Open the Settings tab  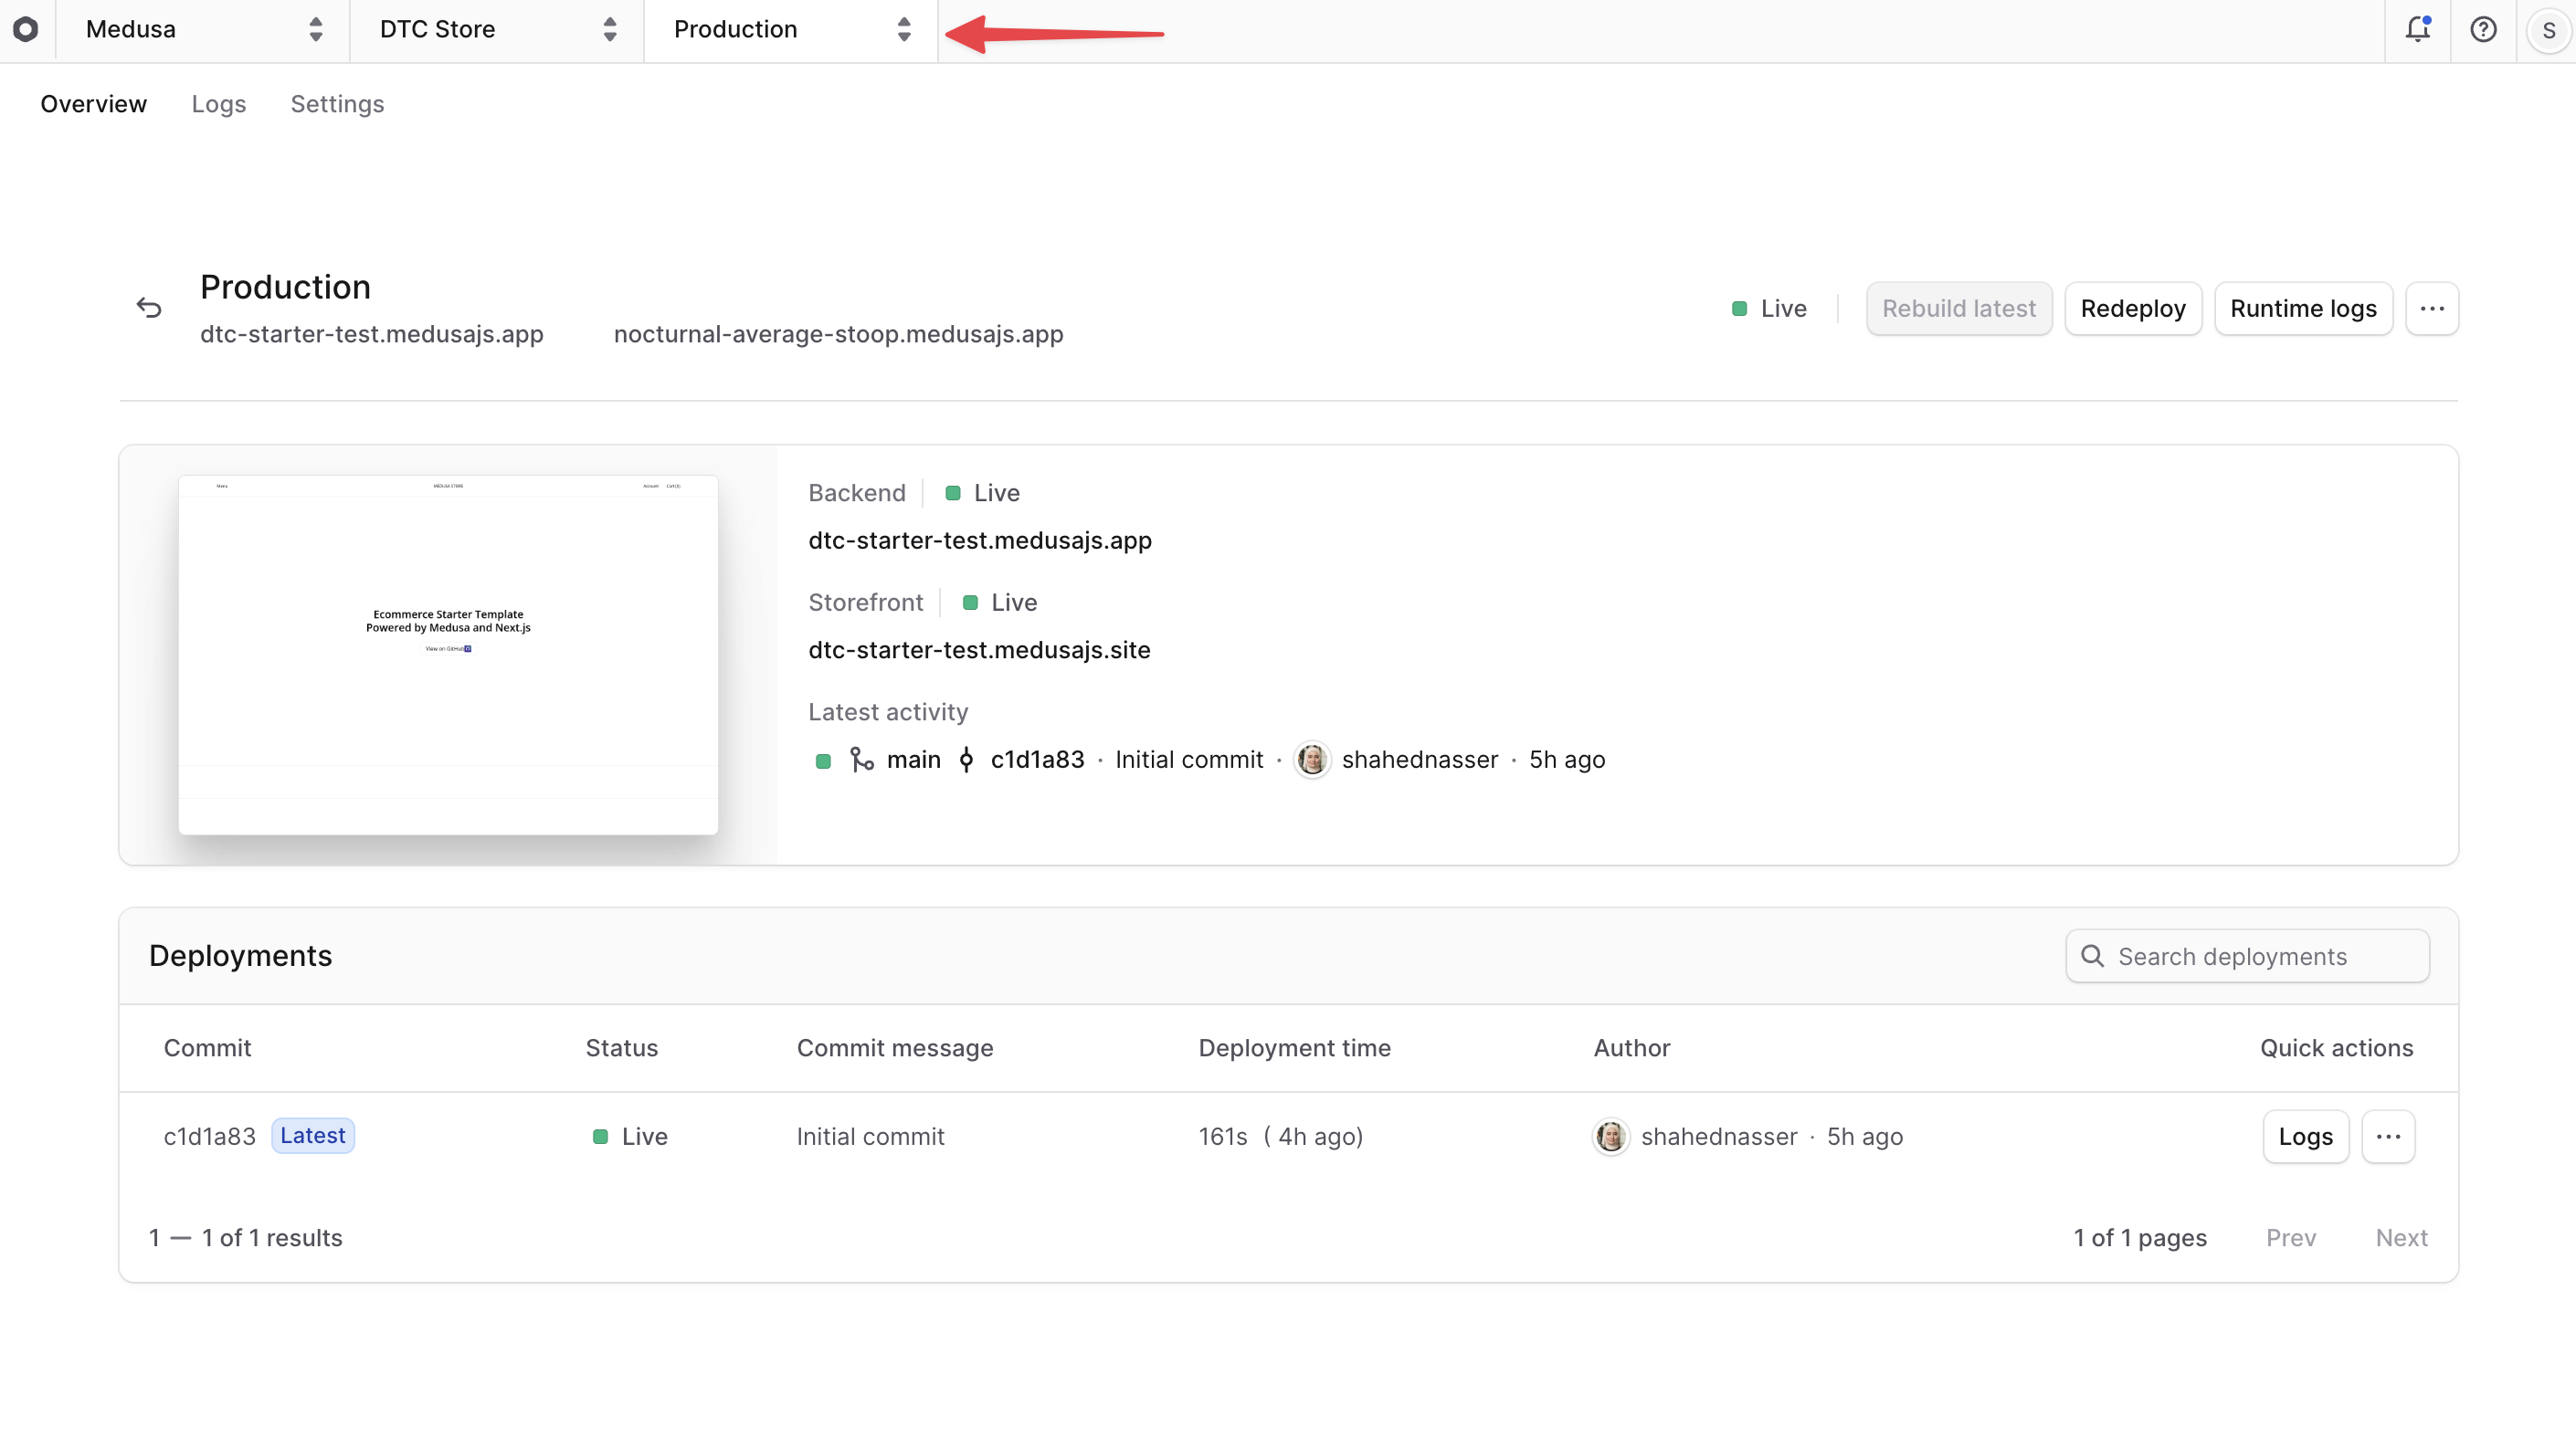coord(337,104)
